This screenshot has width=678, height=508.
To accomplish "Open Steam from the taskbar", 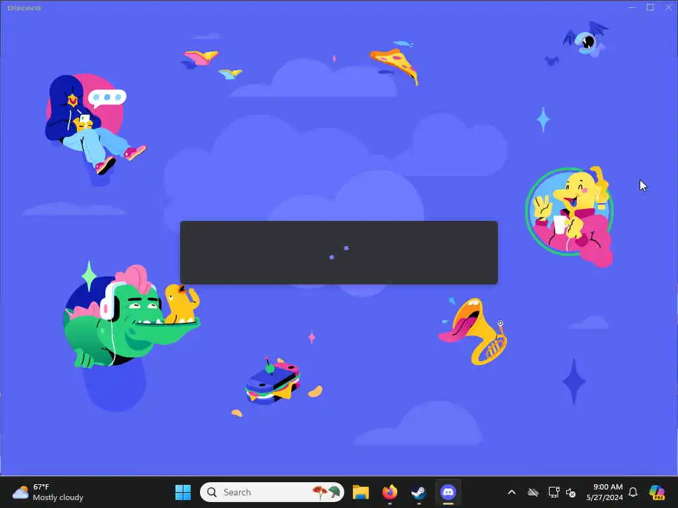I will [418, 492].
